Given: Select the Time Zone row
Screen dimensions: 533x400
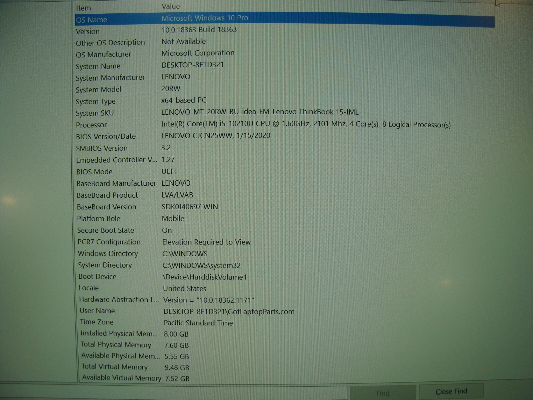Looking at the screenshot, I should pyautogui.click(x=285, y=322).
